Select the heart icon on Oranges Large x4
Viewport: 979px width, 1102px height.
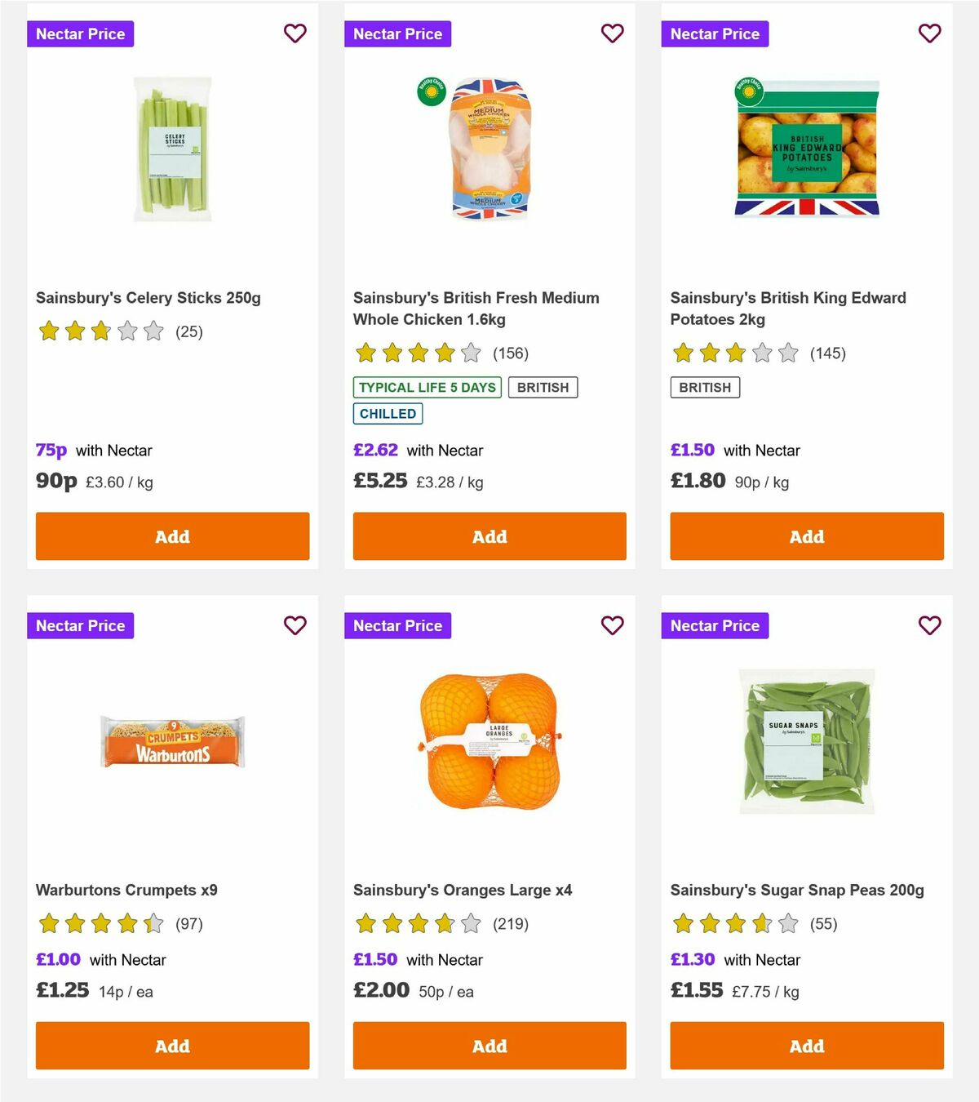point(612,625)
